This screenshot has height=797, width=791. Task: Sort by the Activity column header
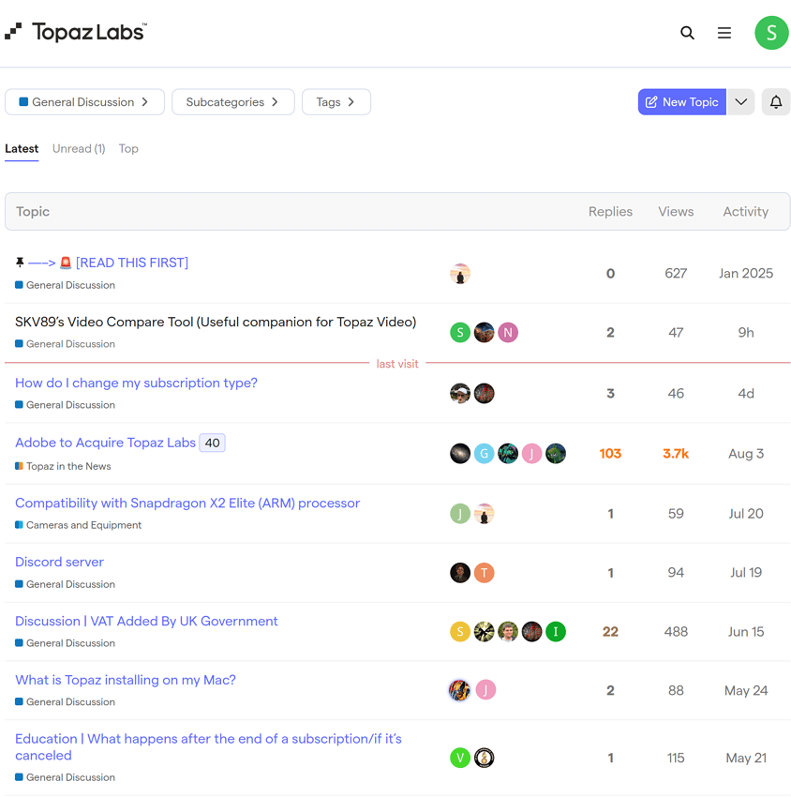click(x=745, y=212)
